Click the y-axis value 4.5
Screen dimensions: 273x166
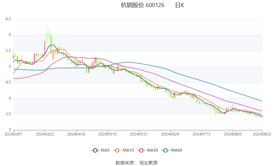coord(8,82)
